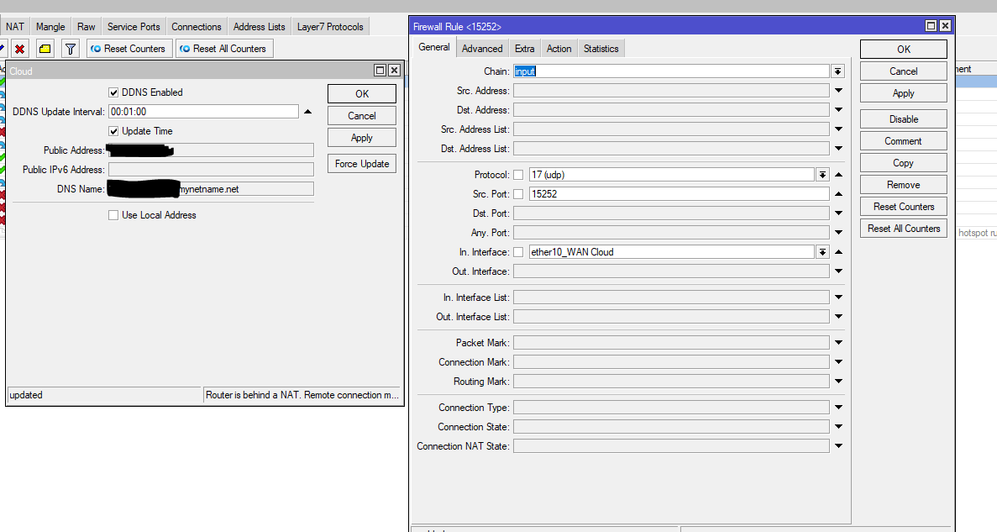Click OK in the Cloud window
Viewport: 997px width, 532px height.
tap(362, 93)
